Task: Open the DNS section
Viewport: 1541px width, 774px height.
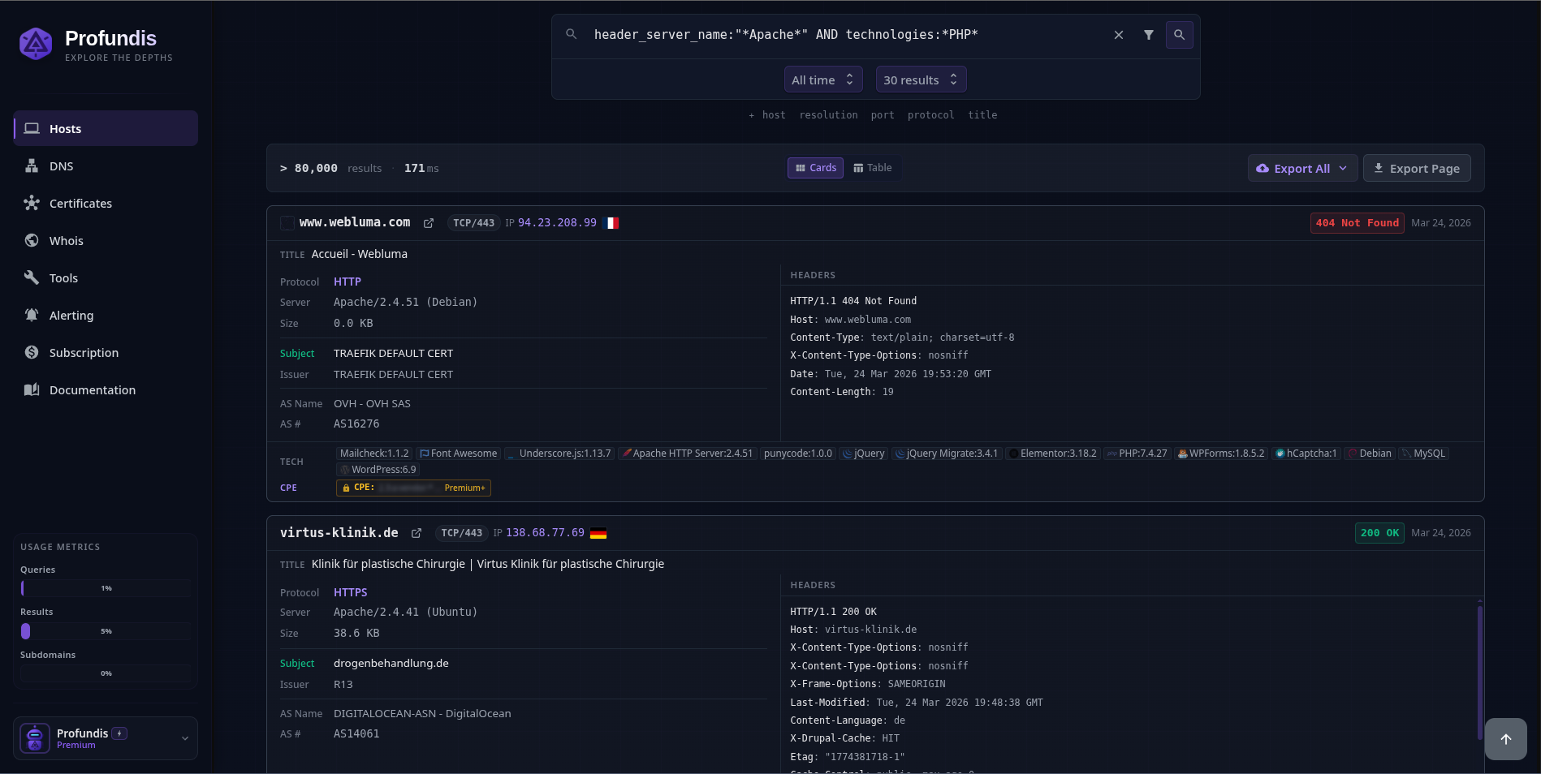Action: click(x=106, y=166)
